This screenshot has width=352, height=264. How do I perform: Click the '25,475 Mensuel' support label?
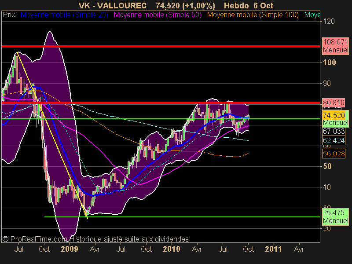[x=335, y=216]
